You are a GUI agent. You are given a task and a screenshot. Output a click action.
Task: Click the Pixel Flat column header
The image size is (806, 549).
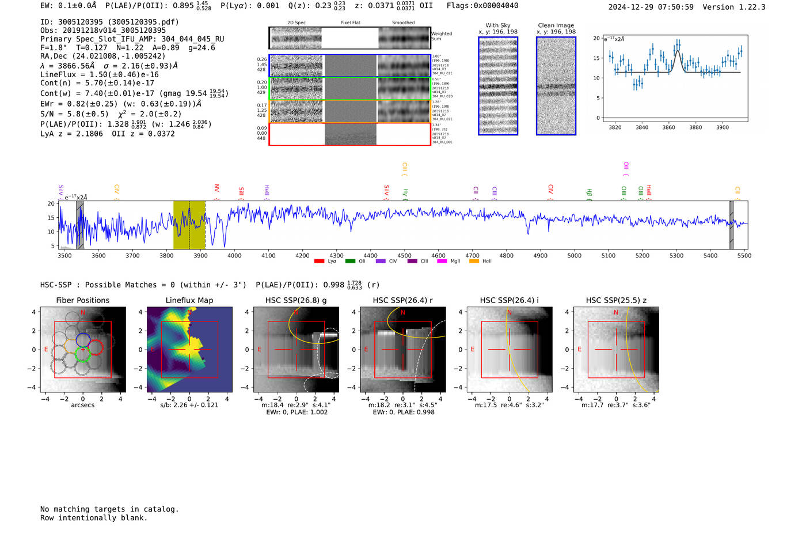350,22
